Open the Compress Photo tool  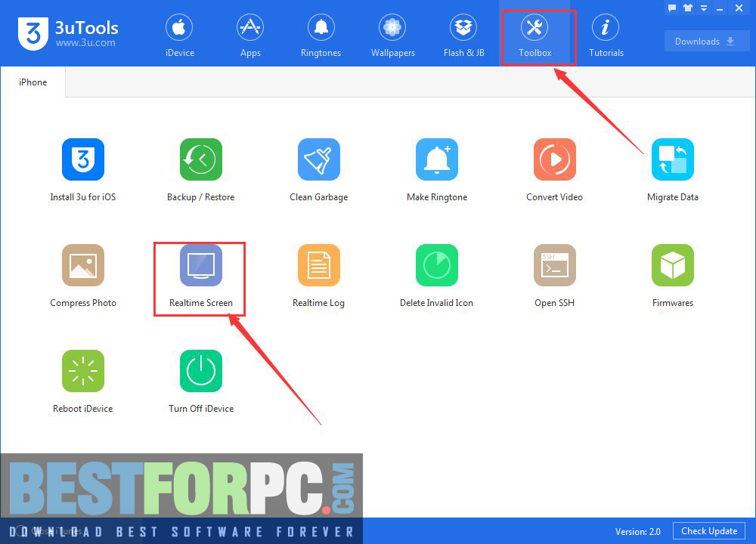tap(83, 265)
